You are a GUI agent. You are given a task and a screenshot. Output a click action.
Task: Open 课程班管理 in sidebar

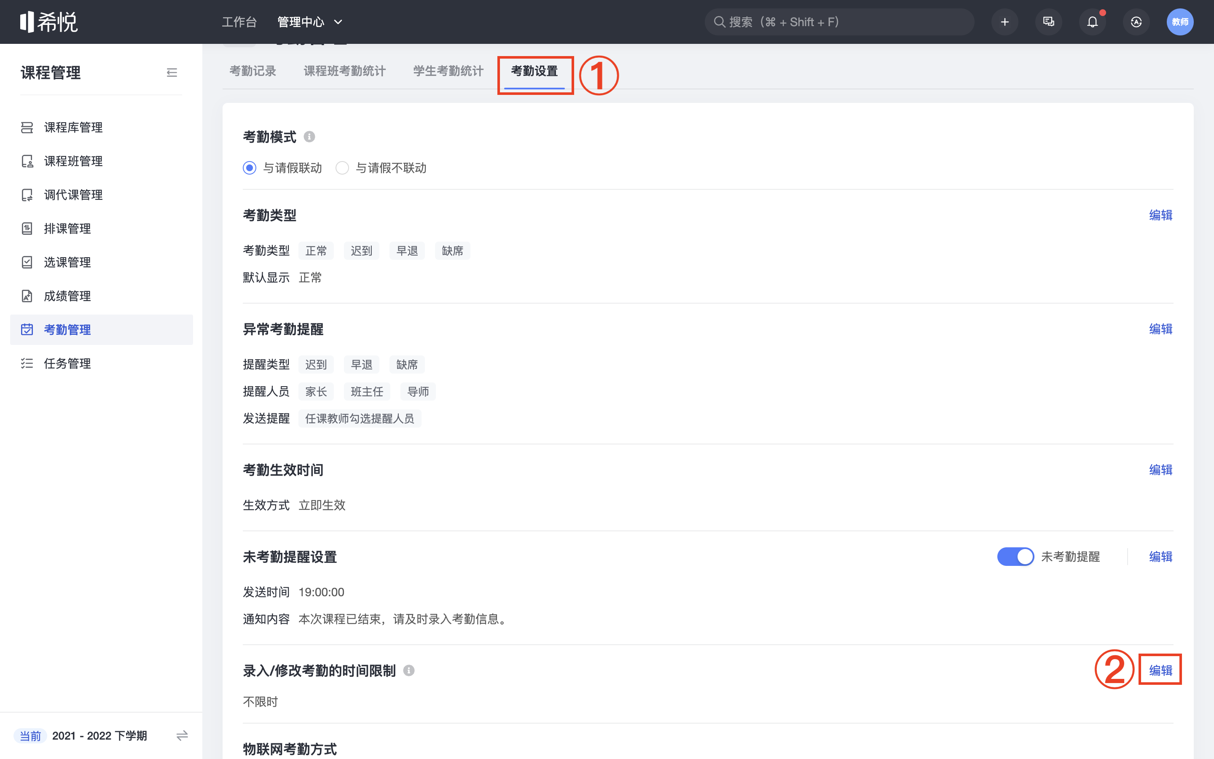pos(101,161)
